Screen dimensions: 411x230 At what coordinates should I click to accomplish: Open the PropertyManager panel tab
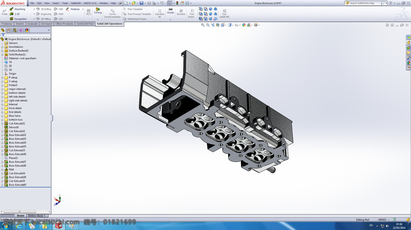click(x=9, y=30)
